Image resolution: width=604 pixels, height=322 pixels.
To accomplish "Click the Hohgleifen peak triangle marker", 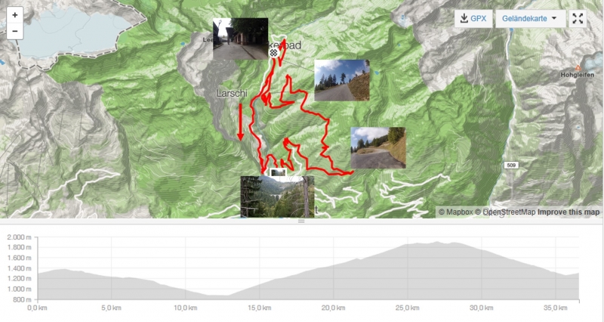I will (x=578, y=68).
